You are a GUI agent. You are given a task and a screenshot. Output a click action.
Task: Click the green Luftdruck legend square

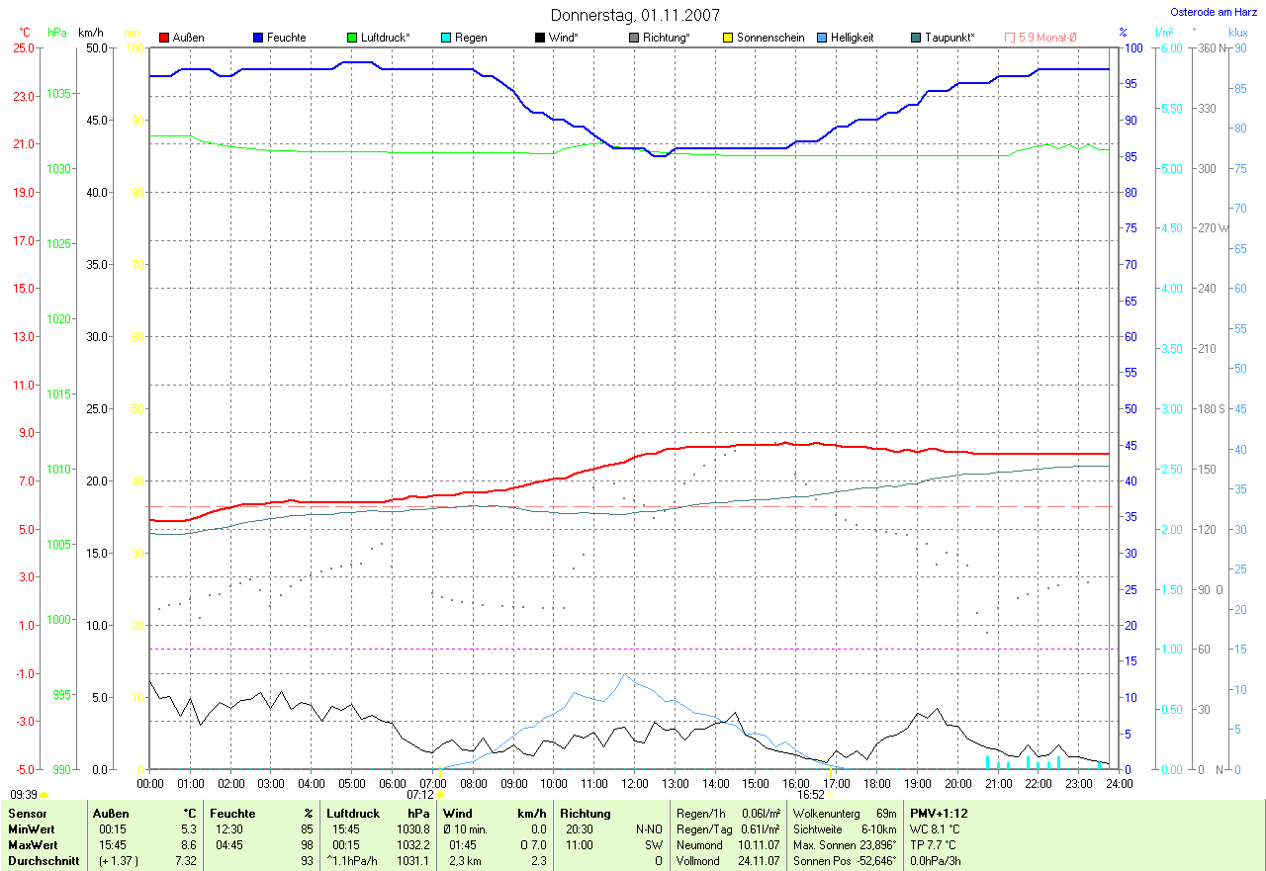coord(352,38)
